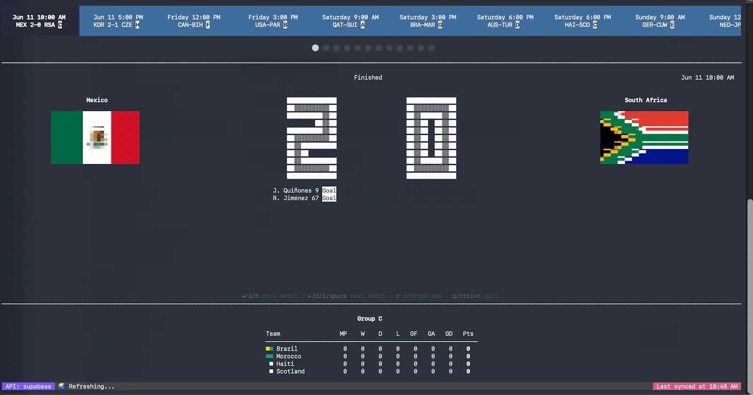Click the Mexico team name label

click(97, 100)
